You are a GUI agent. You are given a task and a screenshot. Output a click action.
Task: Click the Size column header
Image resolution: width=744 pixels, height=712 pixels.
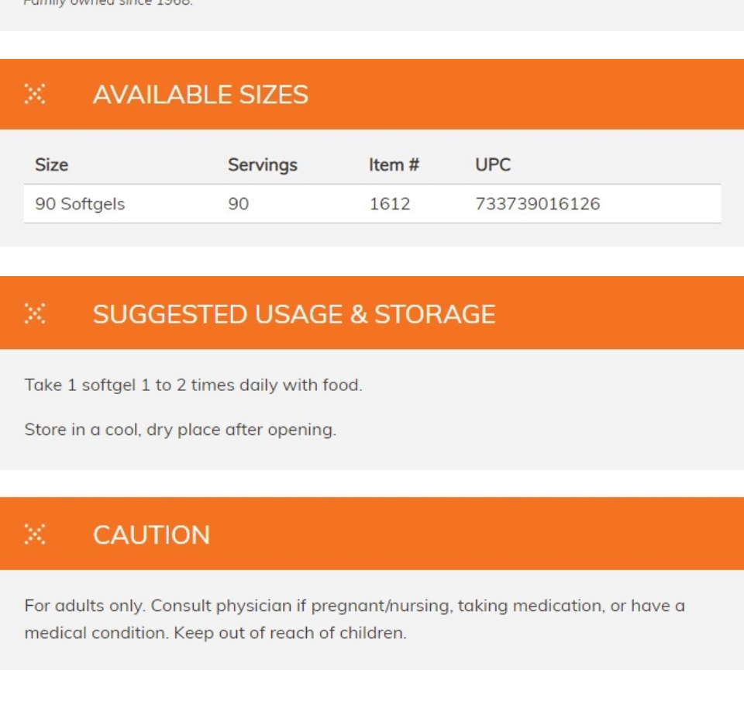[x=51, y=165]
